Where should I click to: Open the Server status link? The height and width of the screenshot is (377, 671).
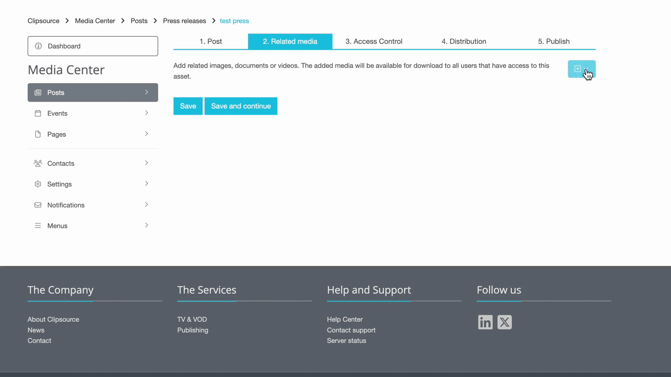[346, 341]
